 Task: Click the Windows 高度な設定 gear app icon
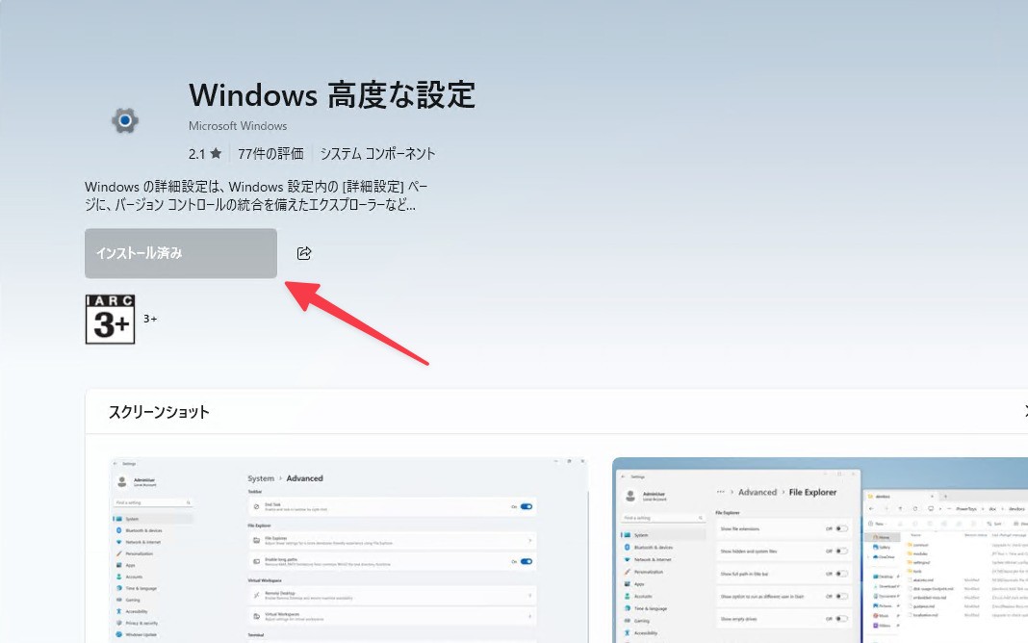(124, 120)
